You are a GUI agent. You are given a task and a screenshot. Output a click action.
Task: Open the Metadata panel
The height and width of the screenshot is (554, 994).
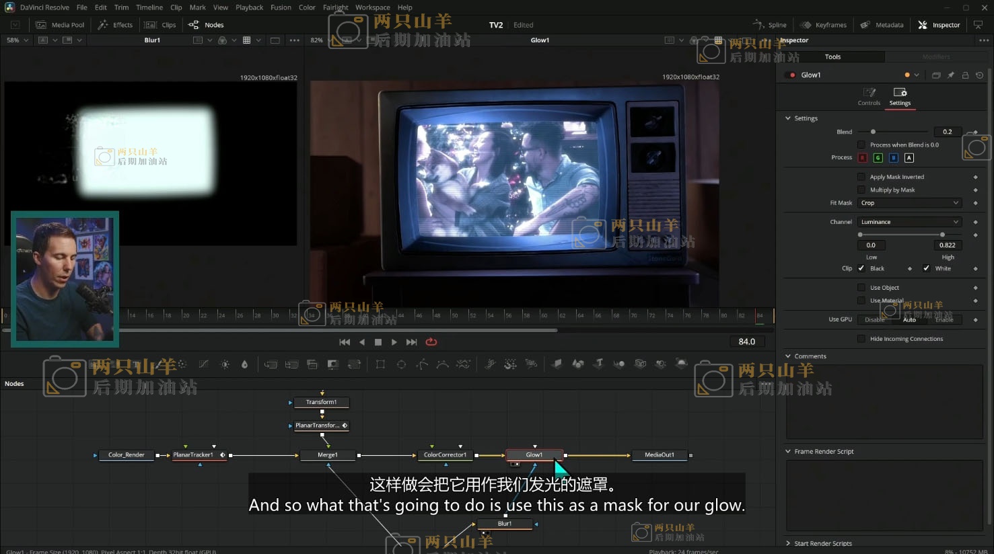882,25
